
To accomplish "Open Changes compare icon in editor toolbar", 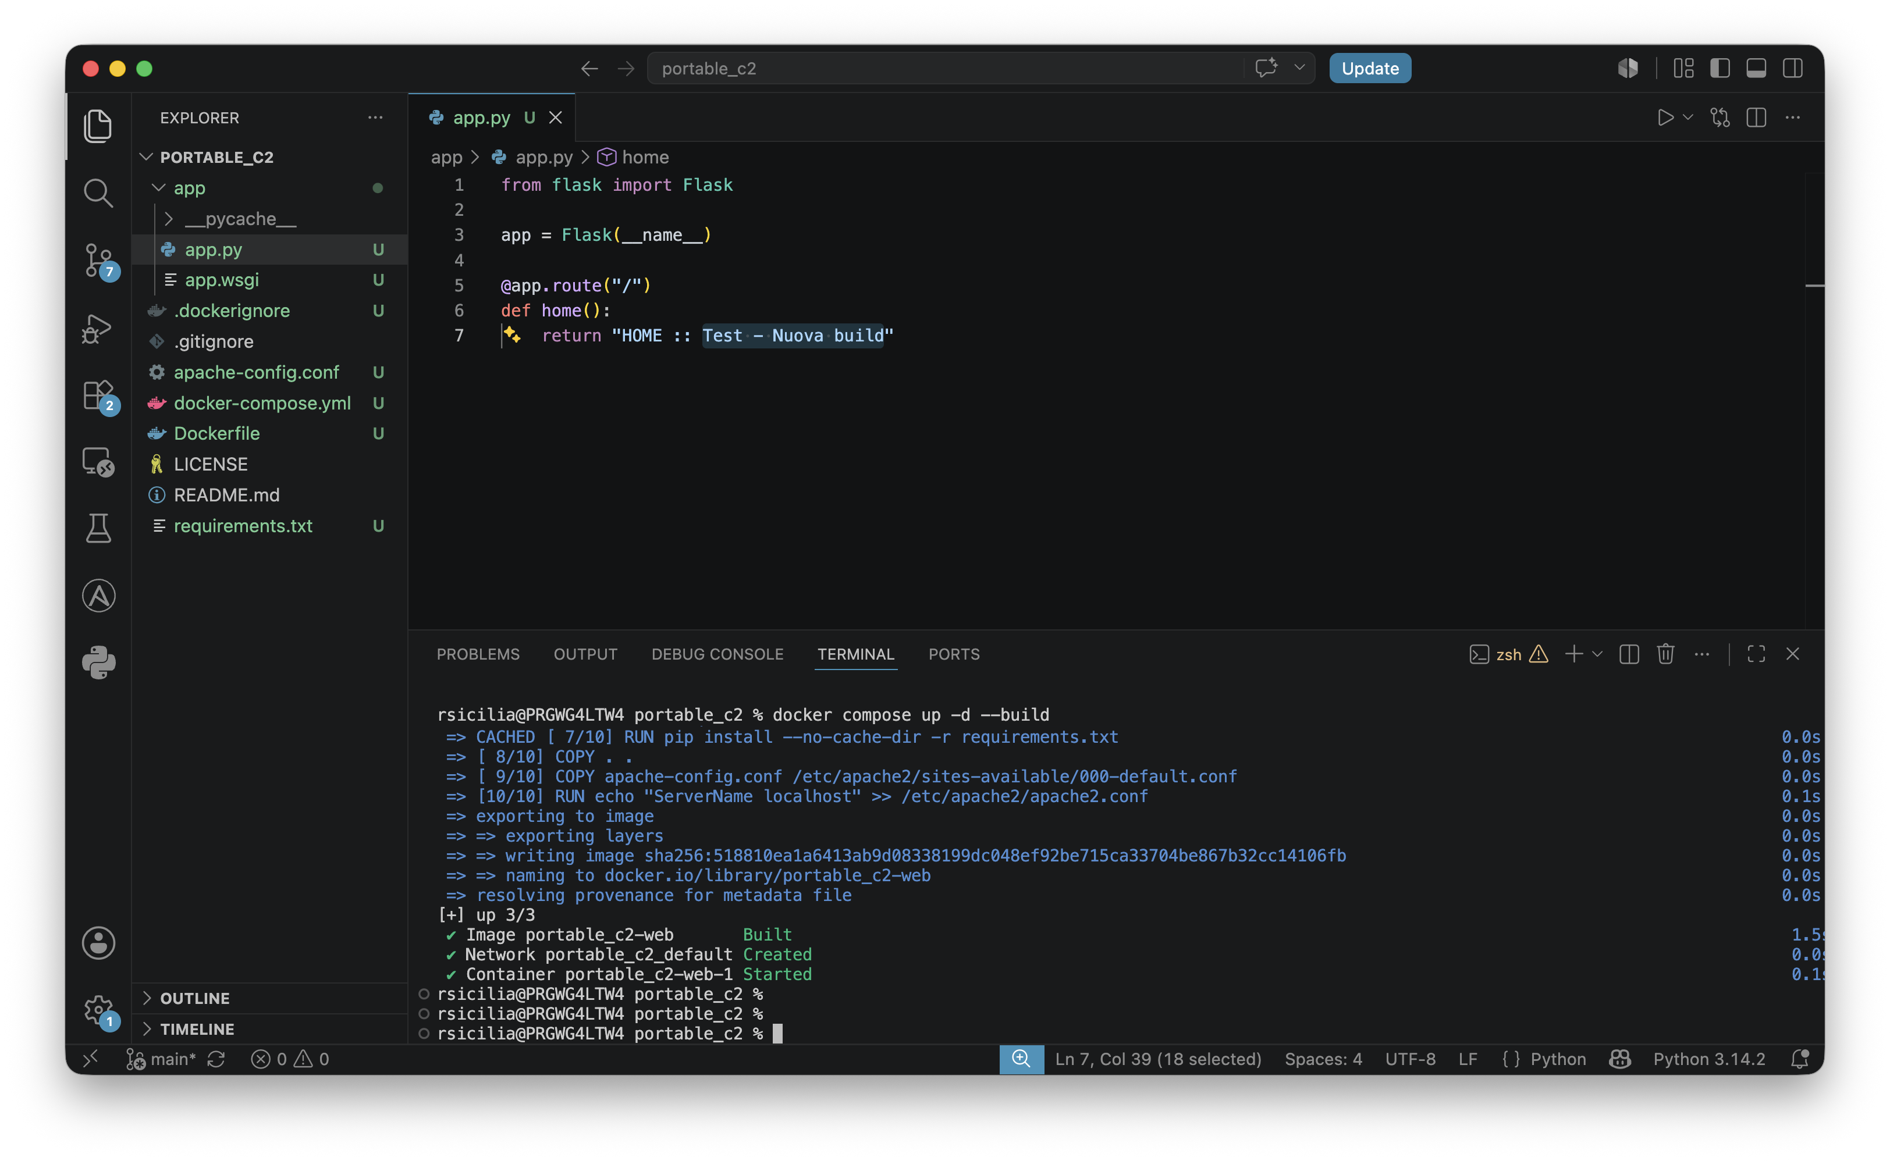I will pyautogui.click(x=1720, y=117).
